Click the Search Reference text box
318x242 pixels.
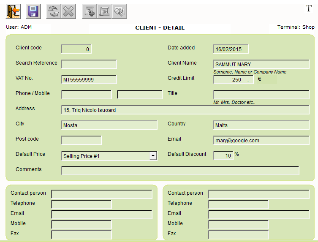(x=89, y=65)
